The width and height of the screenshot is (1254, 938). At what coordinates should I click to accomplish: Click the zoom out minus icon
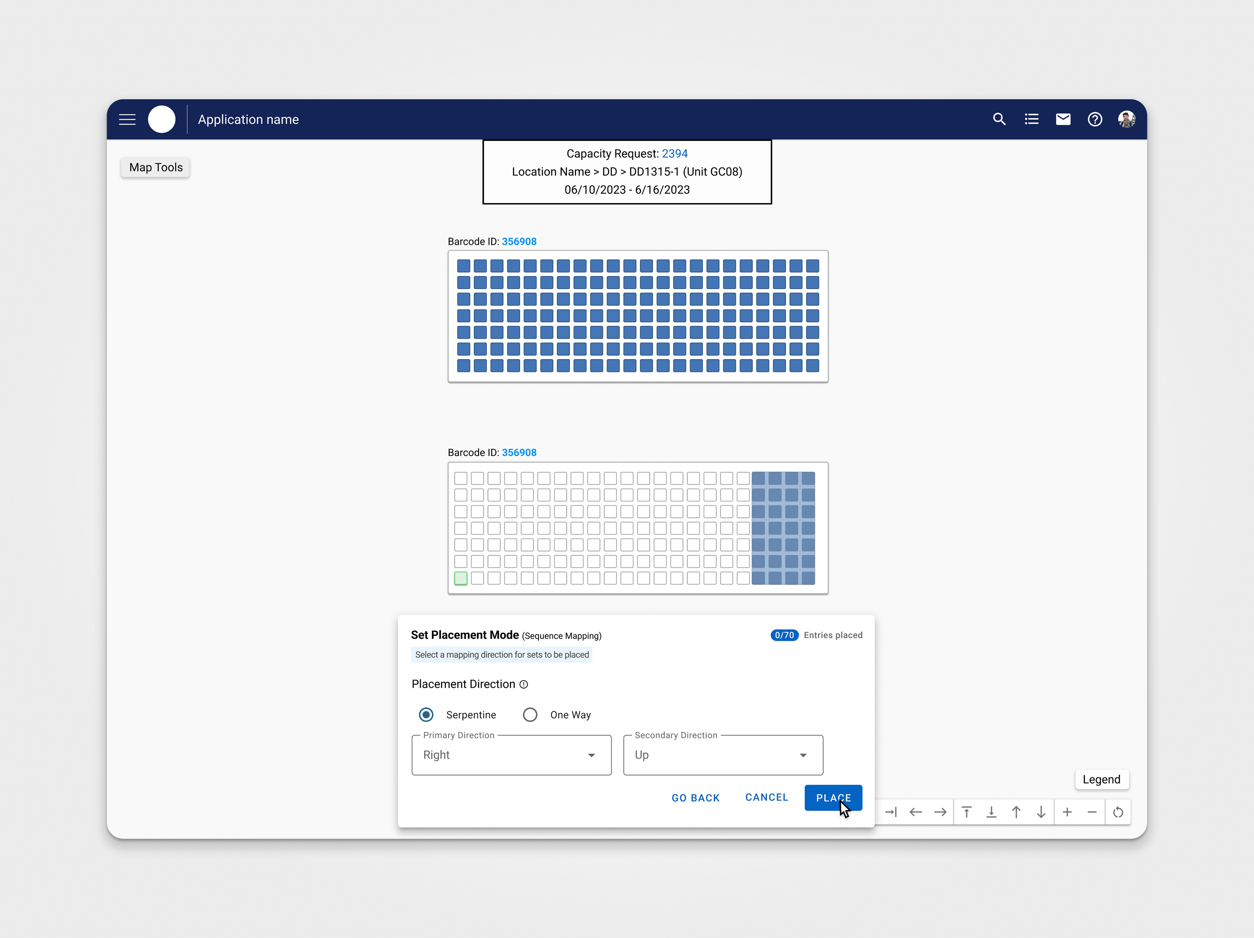[x=1092, y=812]
